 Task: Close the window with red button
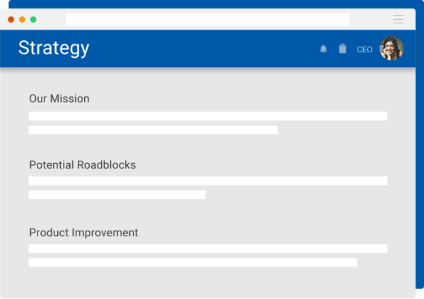click(x=11, y=19)
